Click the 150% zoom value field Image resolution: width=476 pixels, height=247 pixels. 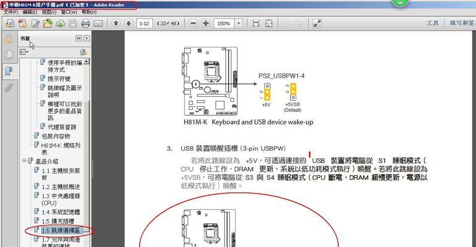(x=224, y=23)
